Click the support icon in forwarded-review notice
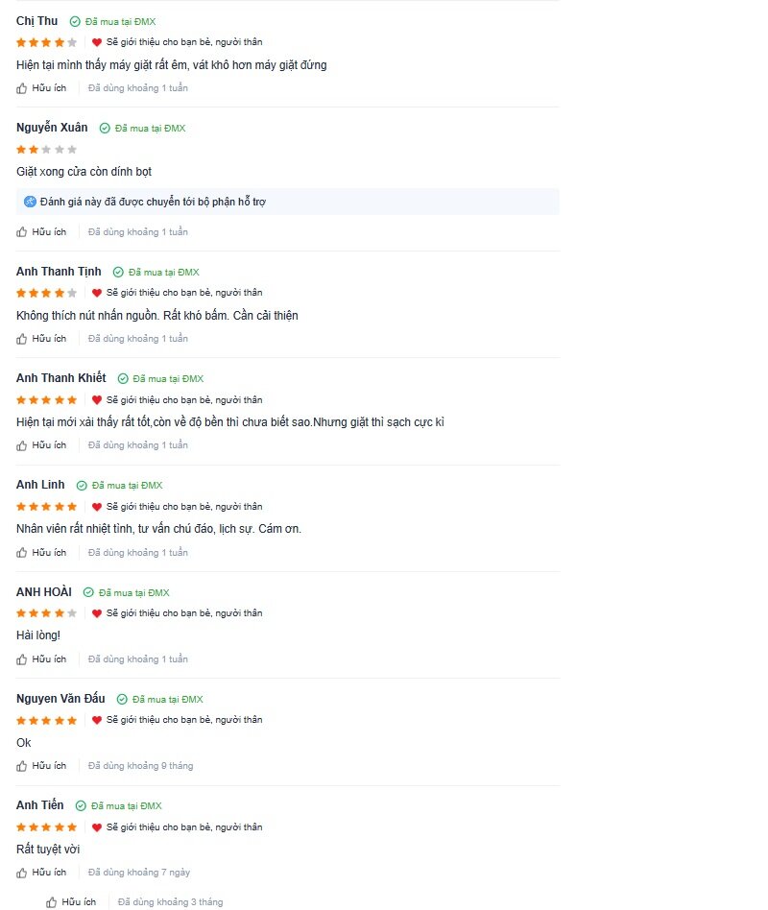This screenshot has height=910, width=768. pos(30,202)
